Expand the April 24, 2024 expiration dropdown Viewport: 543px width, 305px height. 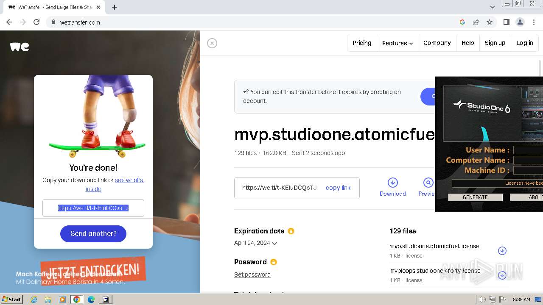pyautogui.click(x=256, y=243)
